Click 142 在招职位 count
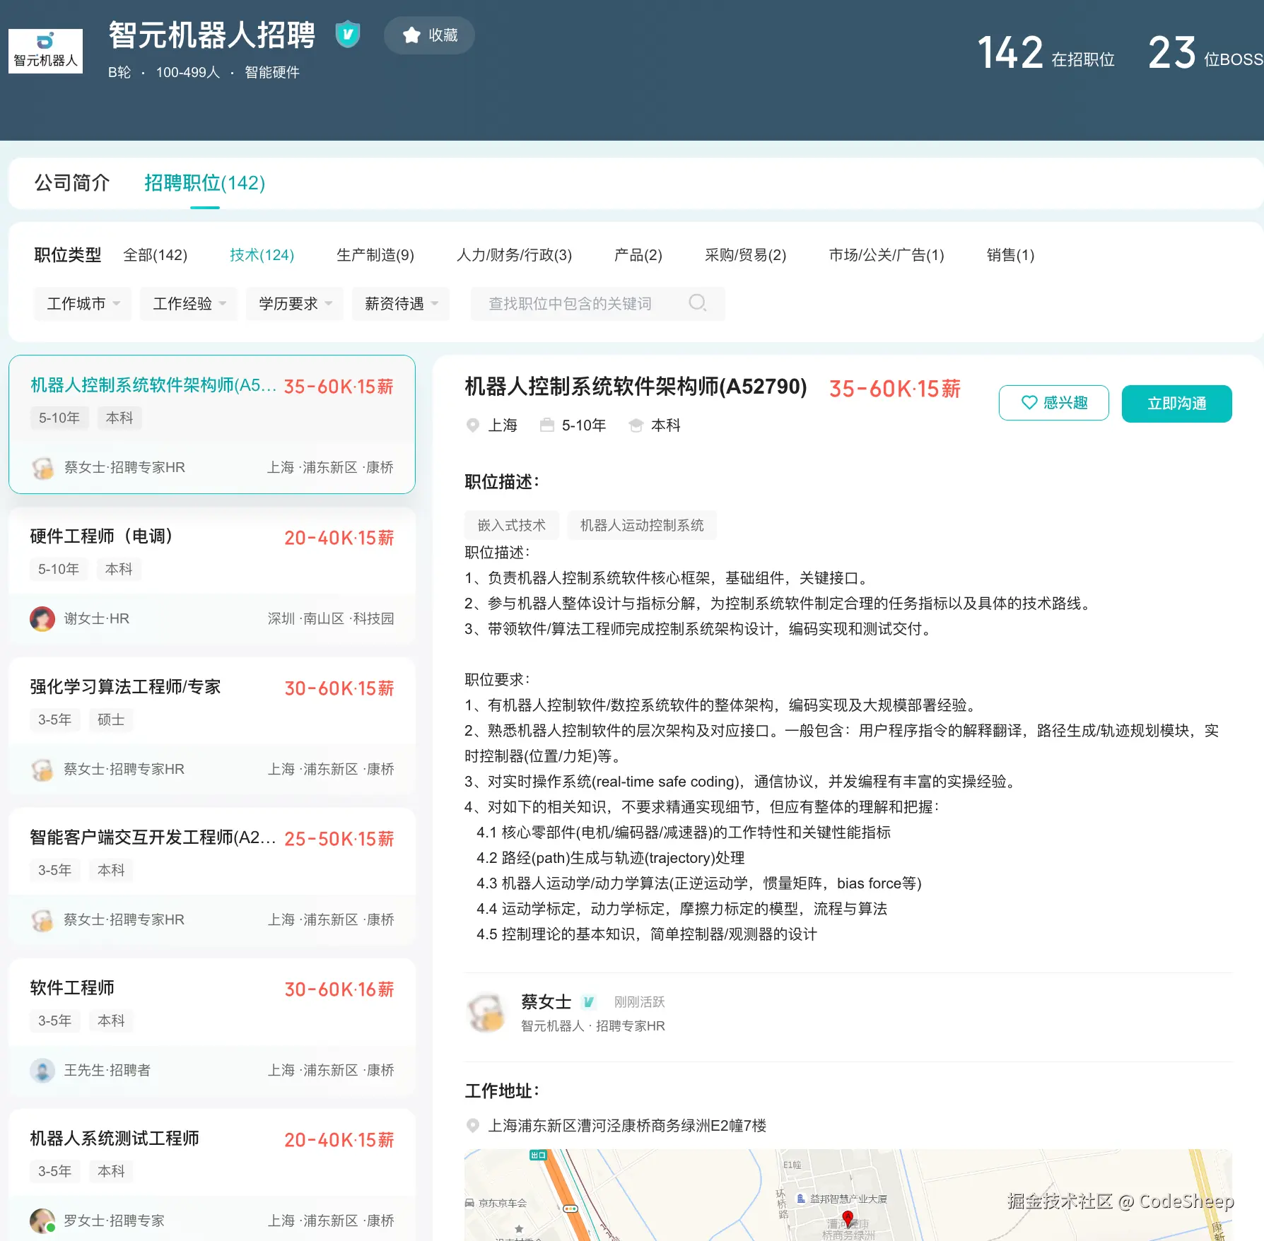The width and height of the screenshot is (1264, 1241). 1046,53
